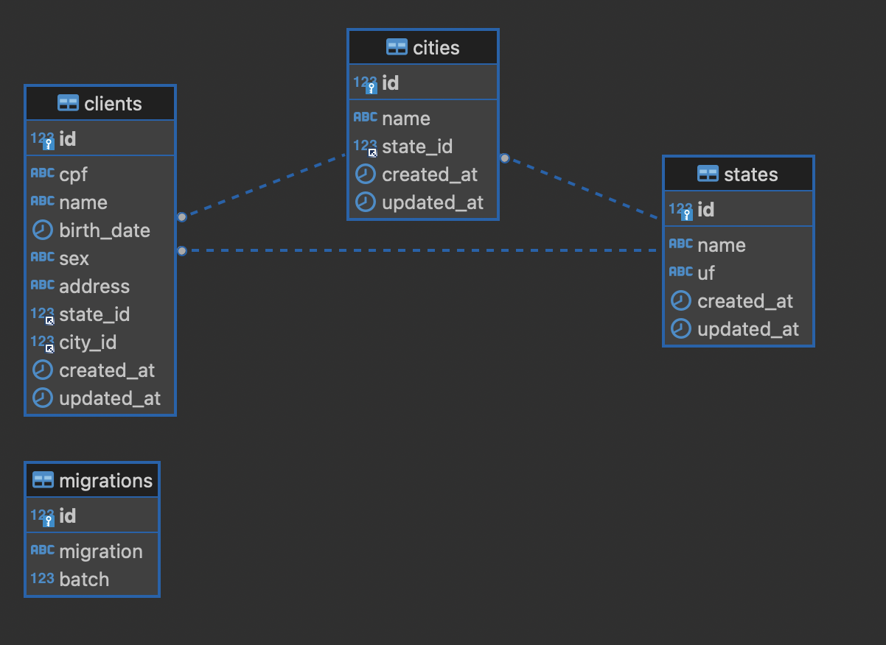The image size is (886, 645).
Task: Click the foreign key icon of city_id
Action: [x=43, y=342]
